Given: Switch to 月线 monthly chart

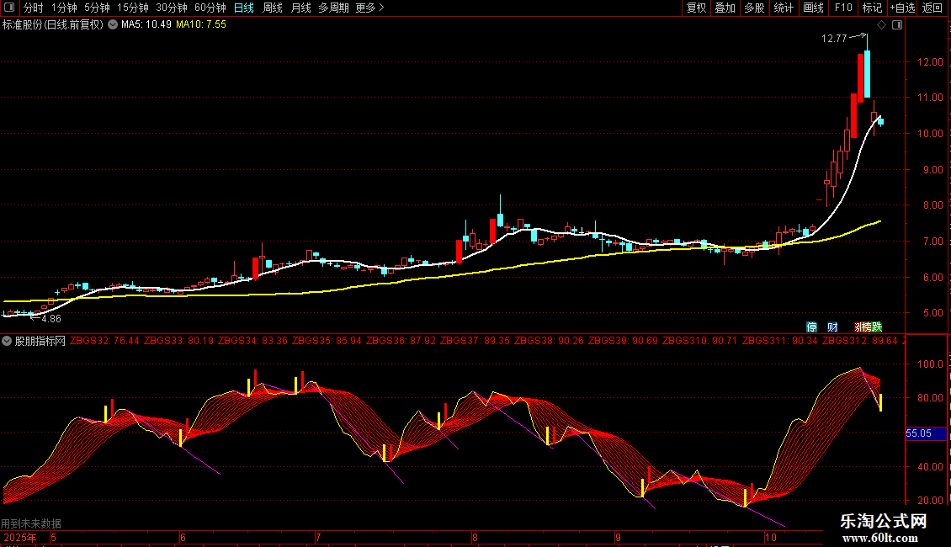Looking at the screenshot, I should pyautogui.click(x=300, y=8).
